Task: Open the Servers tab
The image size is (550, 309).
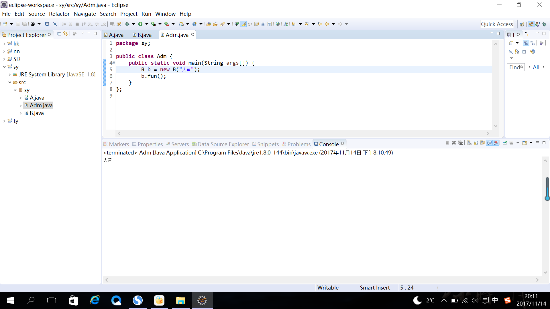Action: (x=177, y=144)
